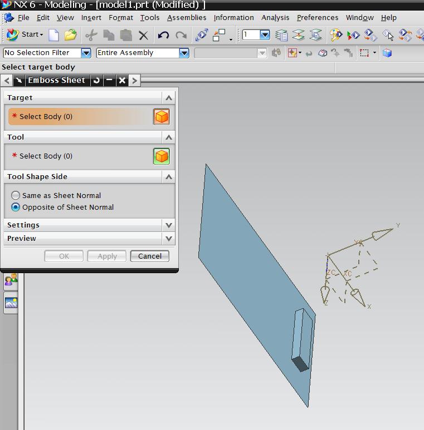Open the Analysis menu
The height and width of the screenshot is (430, 424).
tap(275, 18)
